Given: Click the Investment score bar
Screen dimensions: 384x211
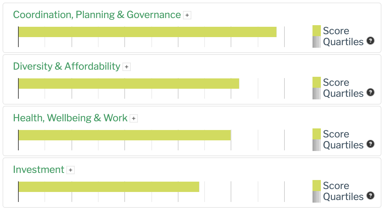Looking at the screenshot, I should coord(109,187).
